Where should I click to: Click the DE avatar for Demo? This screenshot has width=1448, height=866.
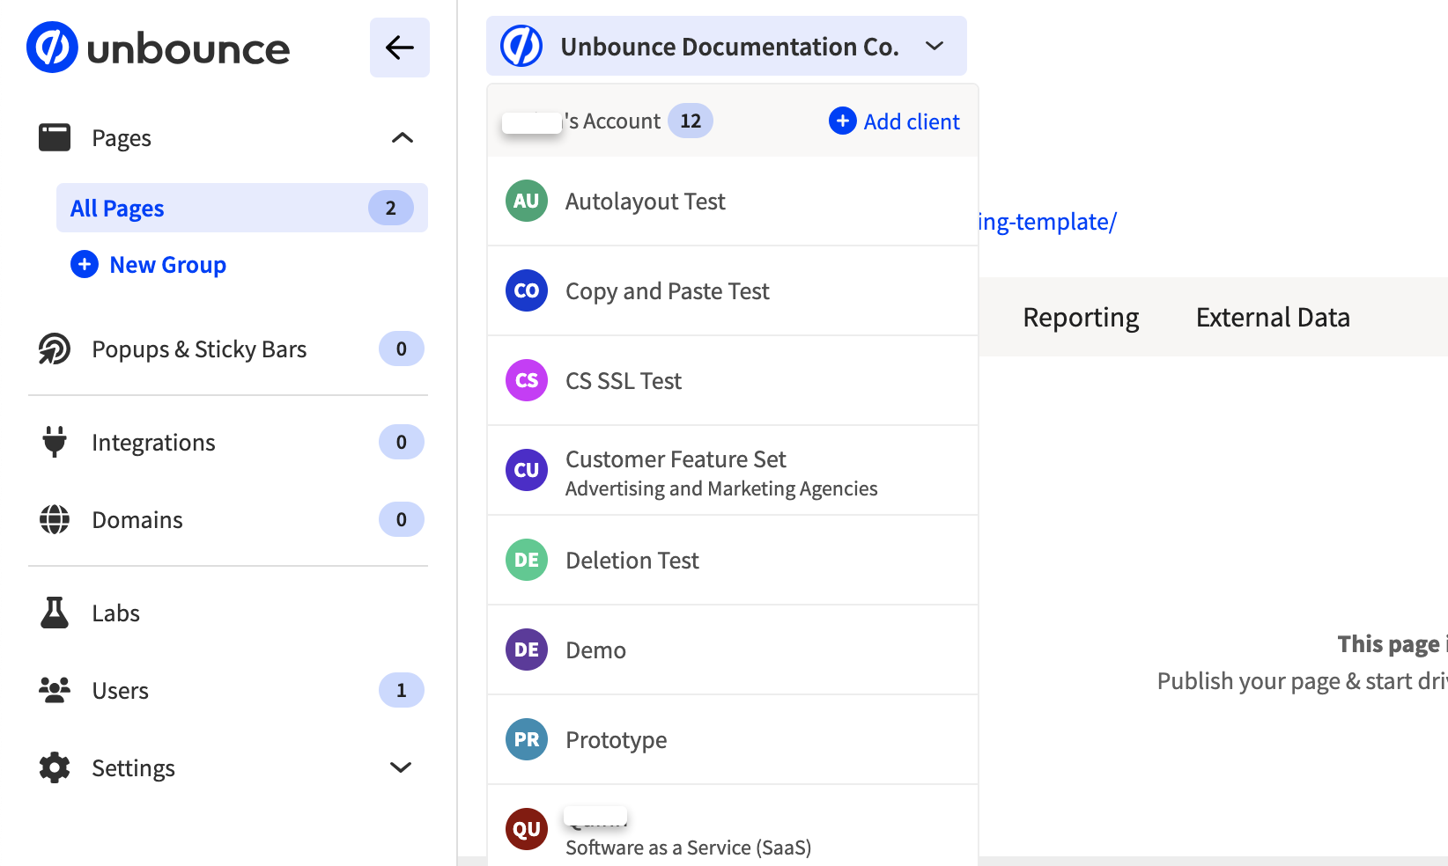coord(527,649)
